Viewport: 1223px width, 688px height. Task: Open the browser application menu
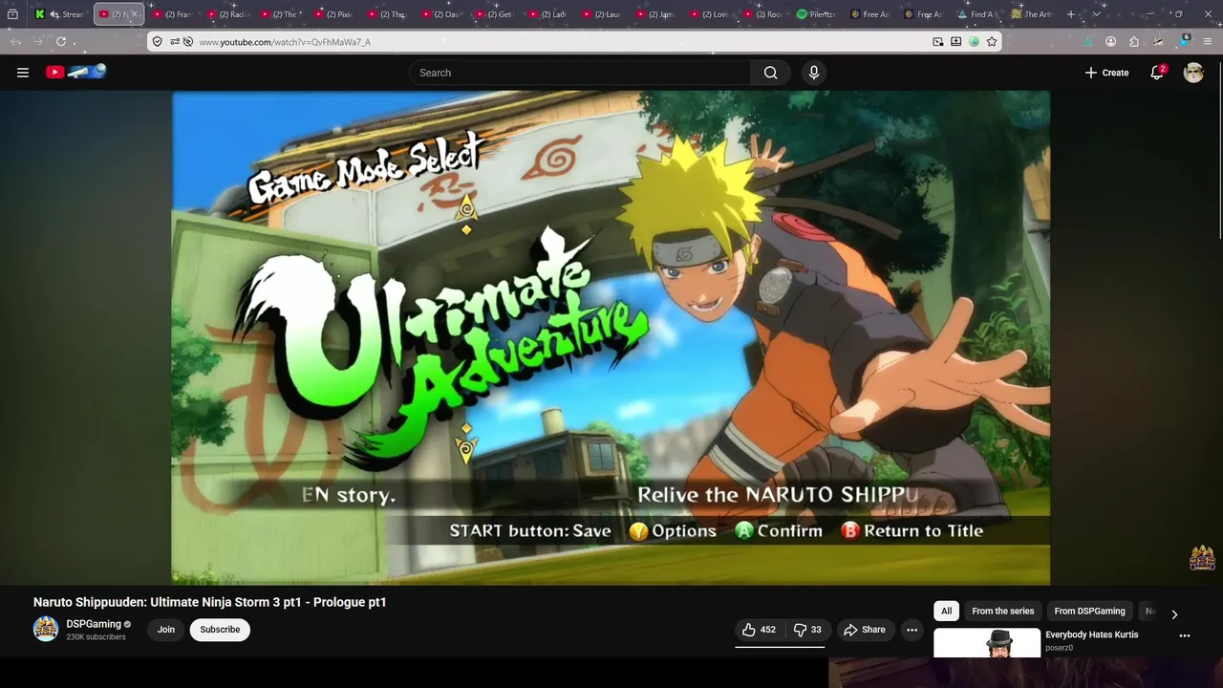[1208, 42]
